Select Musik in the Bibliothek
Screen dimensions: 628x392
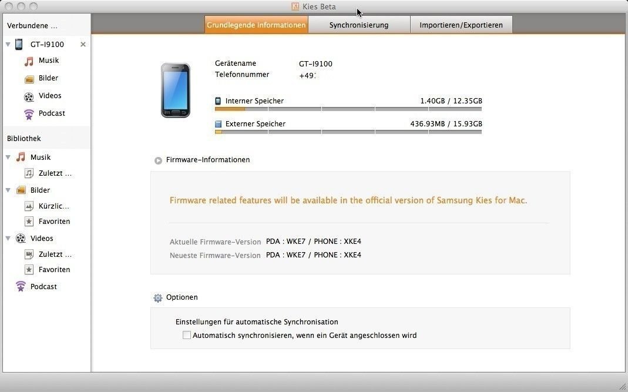(41, 157)
